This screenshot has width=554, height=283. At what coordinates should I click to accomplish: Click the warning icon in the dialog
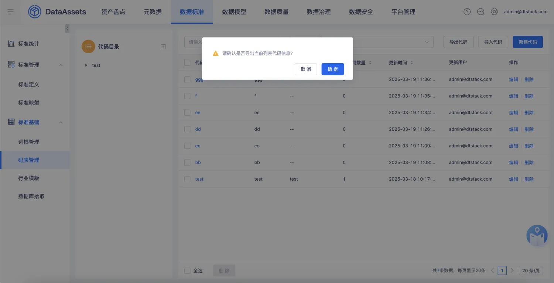(x=216, y=54)
